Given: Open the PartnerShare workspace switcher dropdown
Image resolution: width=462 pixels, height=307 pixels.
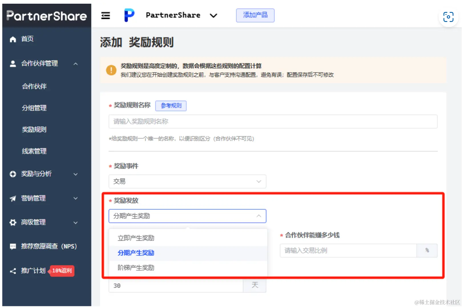Looking at the screenshot, I should (x=213, y=16).
